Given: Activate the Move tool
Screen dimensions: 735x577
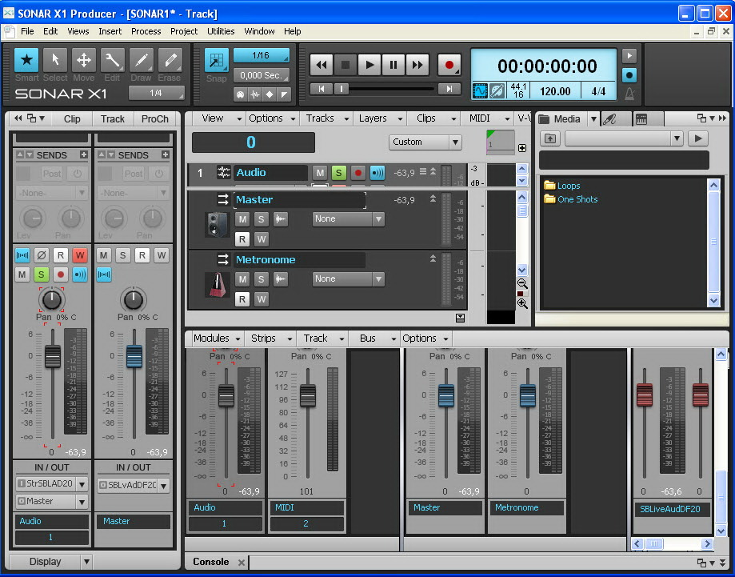Looking at the screenshot, I should point(83,60).
